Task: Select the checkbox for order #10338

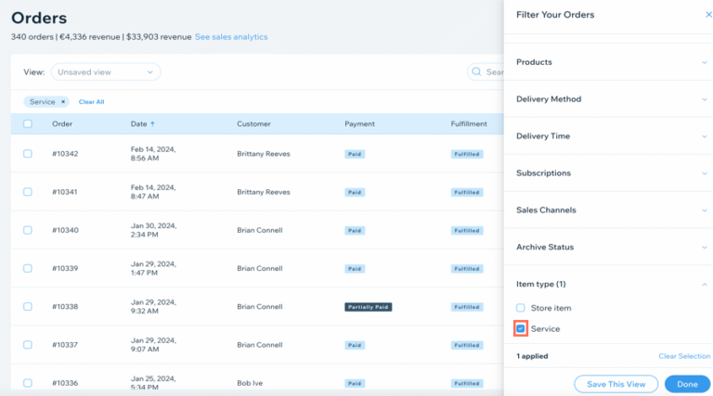Action: coord(28,306)
